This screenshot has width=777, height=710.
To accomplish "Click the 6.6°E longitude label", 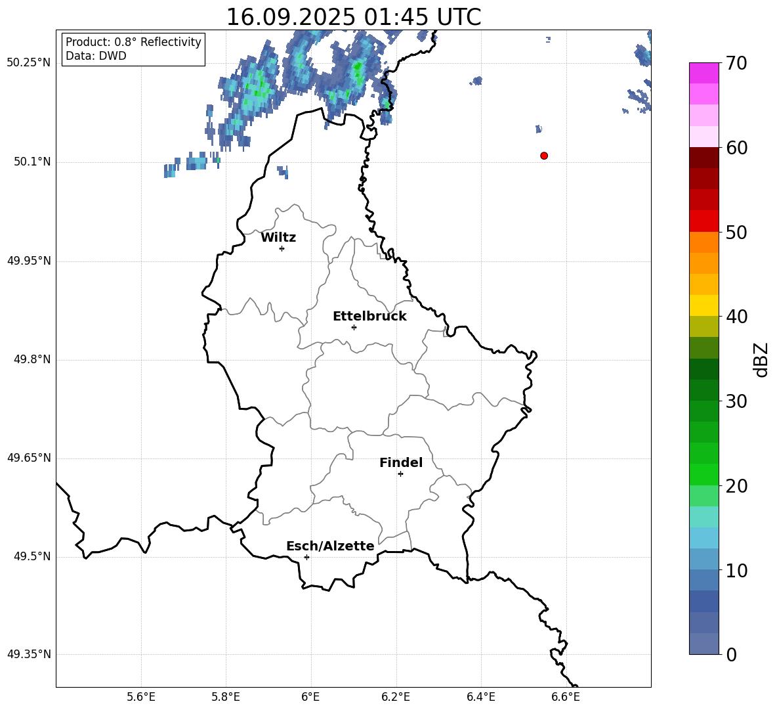I will point(566,697).
